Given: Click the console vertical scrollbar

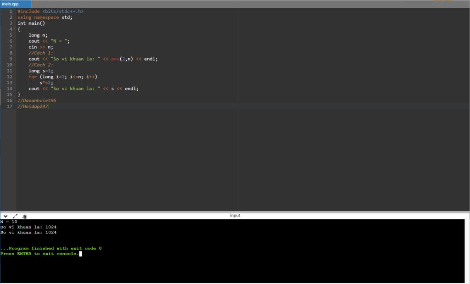Looking at the screenshot, I should (467, 251).
